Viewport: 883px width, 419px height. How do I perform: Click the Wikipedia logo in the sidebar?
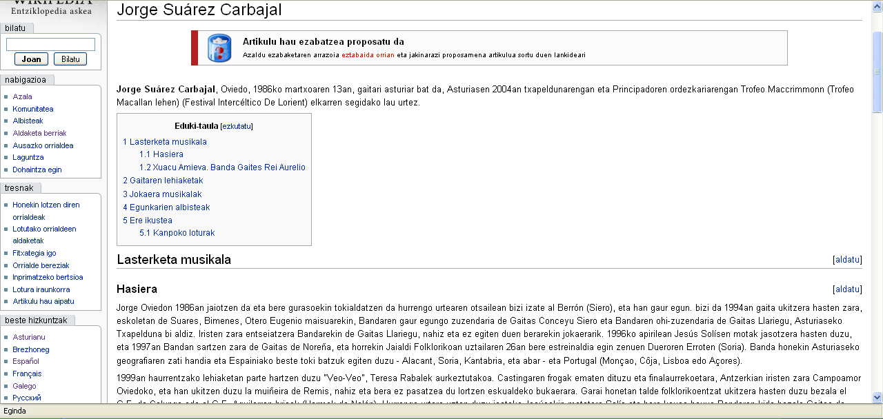click(51, 8)
